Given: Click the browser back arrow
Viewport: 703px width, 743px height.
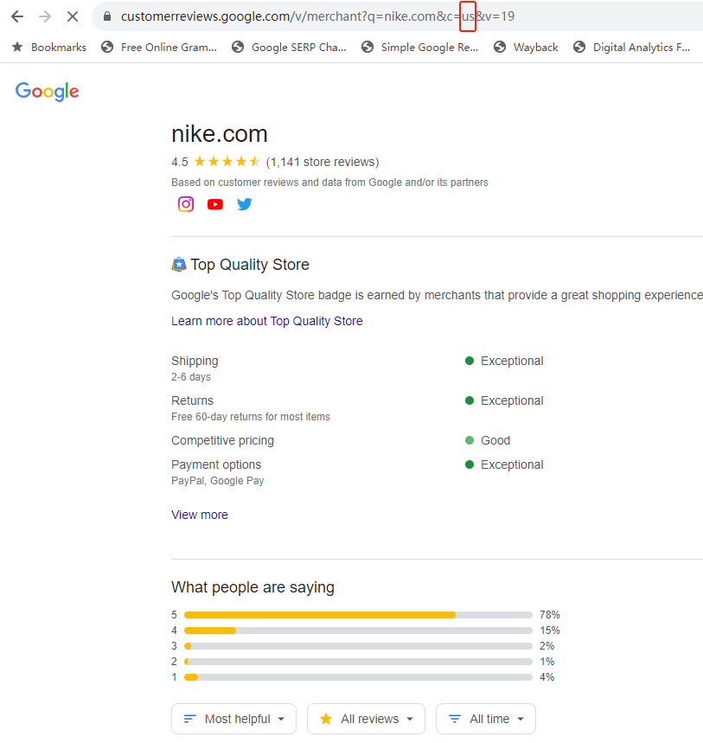Looking at the screenshot, I should tap(17, 16).
